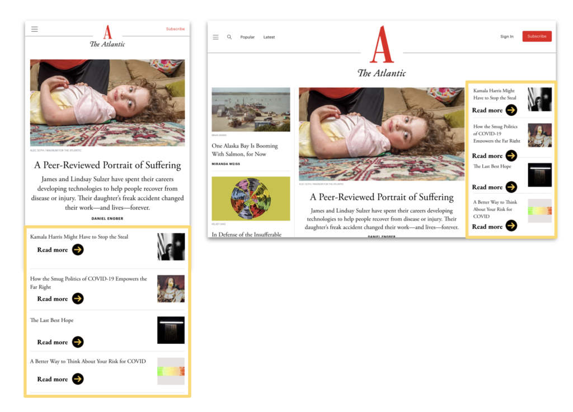The width and height of the screenshot is (573, 412).
Task: Click author name MIRANDA WEISS
Action: [226, 164]
